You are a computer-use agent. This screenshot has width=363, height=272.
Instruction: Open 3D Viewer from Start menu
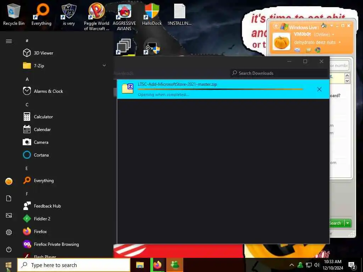tap(66, 53)
